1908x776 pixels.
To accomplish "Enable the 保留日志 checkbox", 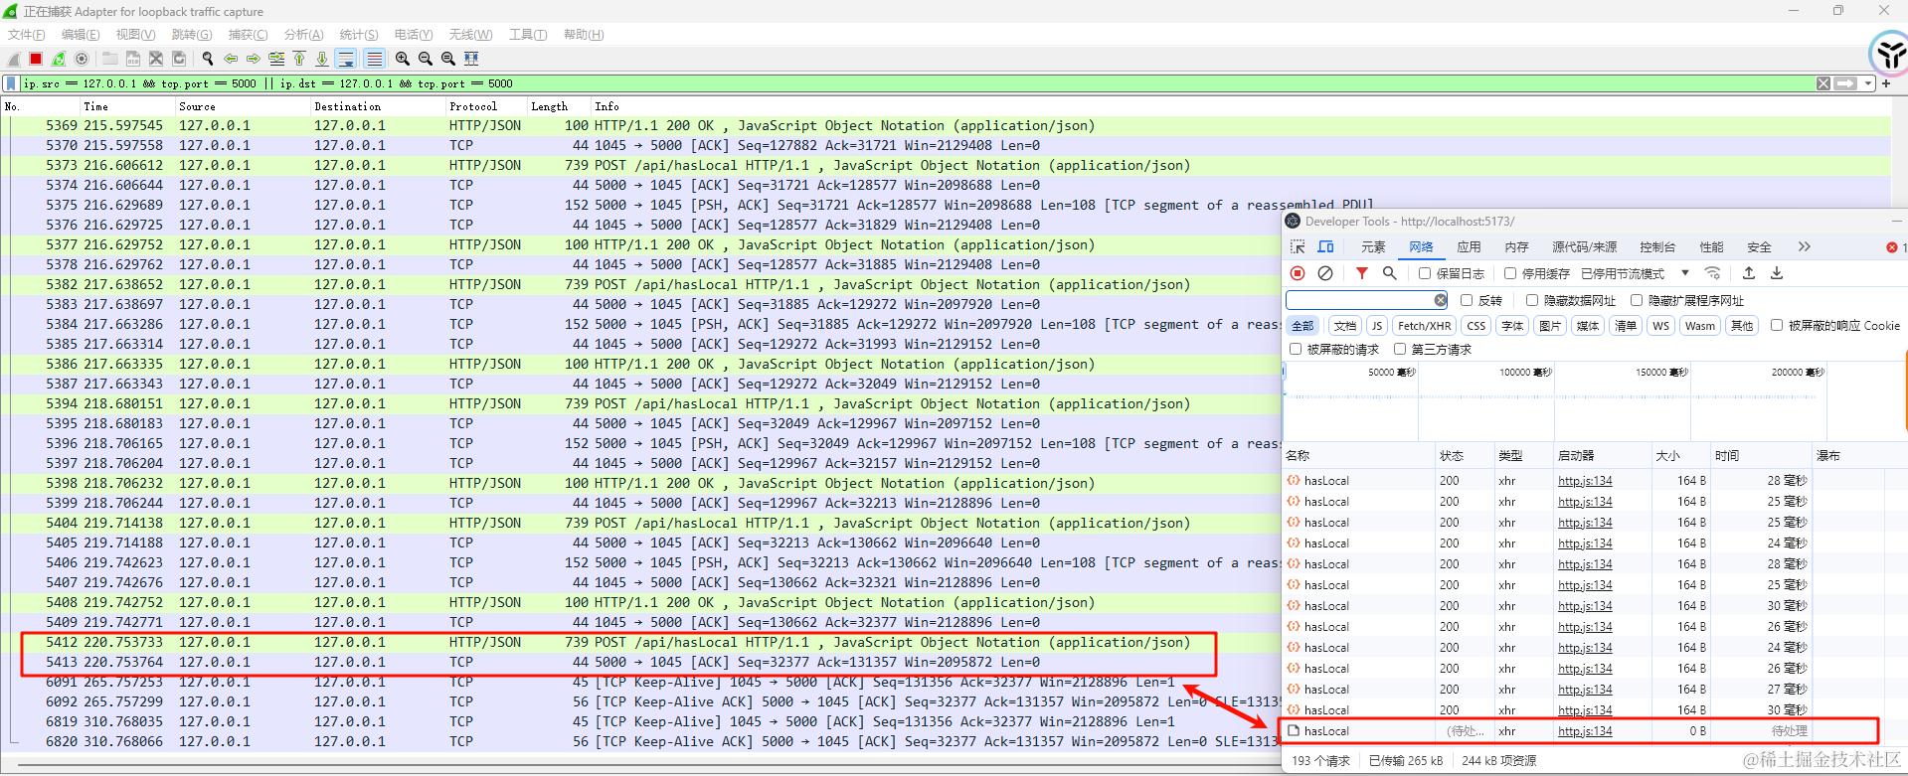I will (x=1425, y=273).
